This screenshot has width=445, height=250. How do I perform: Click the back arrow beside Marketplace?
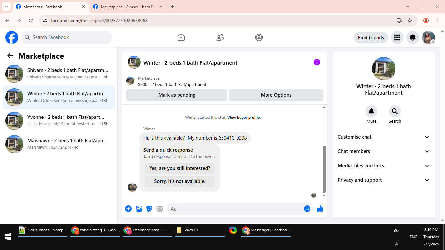click(10, 56)
